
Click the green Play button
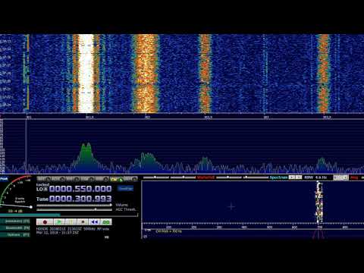pyautogui.click(x=59, y=222)
